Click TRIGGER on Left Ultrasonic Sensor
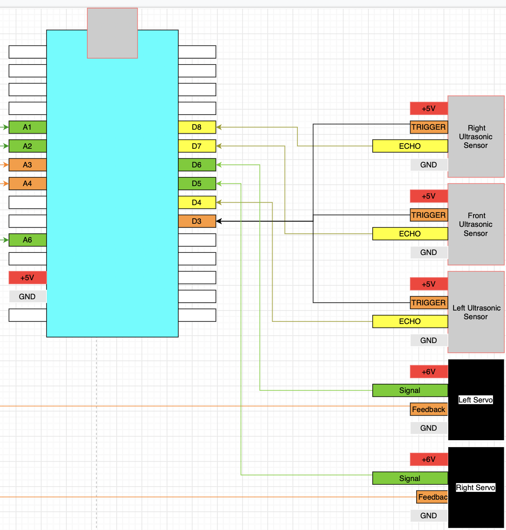 [x=429, y=303]
